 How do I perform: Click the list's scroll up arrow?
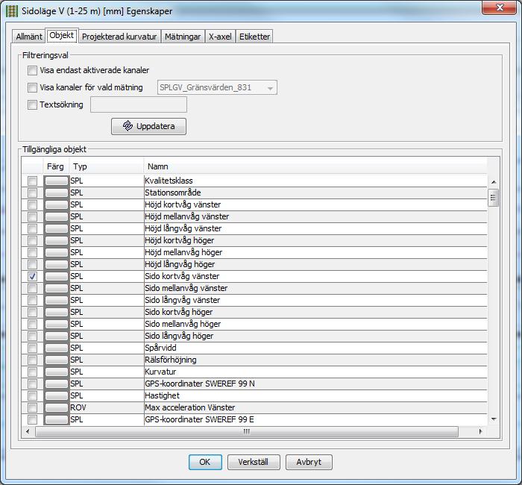point(494,182)
